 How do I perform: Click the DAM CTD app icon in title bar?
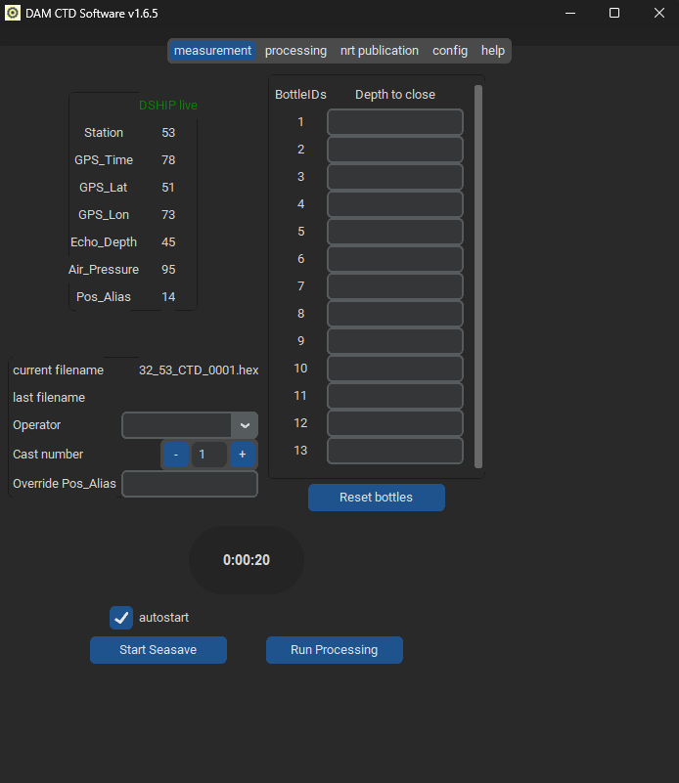(x=13, y=13)
